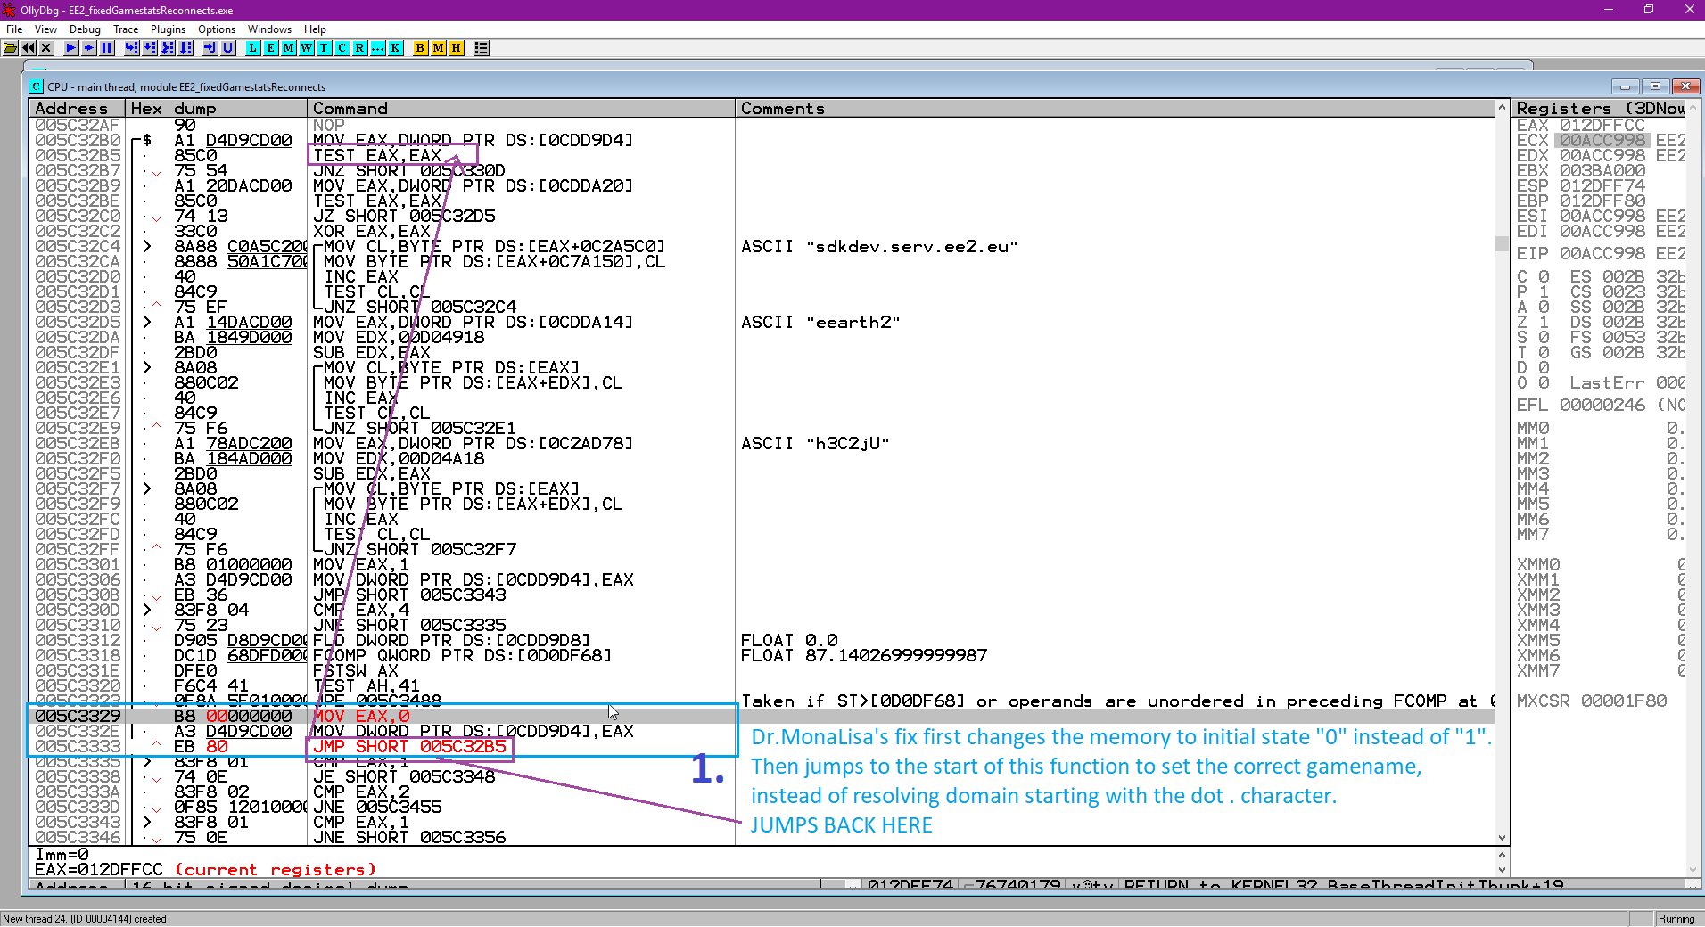Maximize the CPU child window
Image resolution: width=1705 pixels, height=927 pixels.
click(x=1655, y=86)
